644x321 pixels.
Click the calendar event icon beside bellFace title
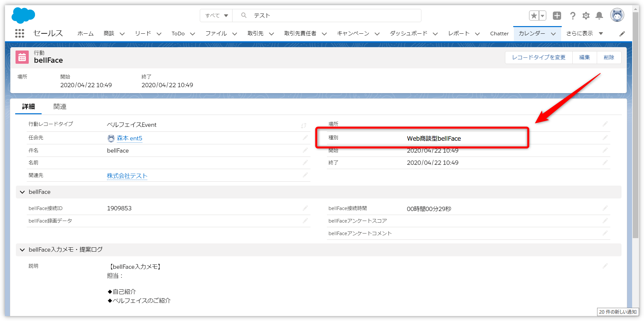(x=22, y=57)
